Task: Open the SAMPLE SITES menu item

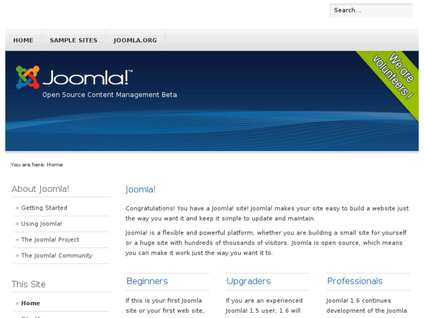Action: pos(73,40)
